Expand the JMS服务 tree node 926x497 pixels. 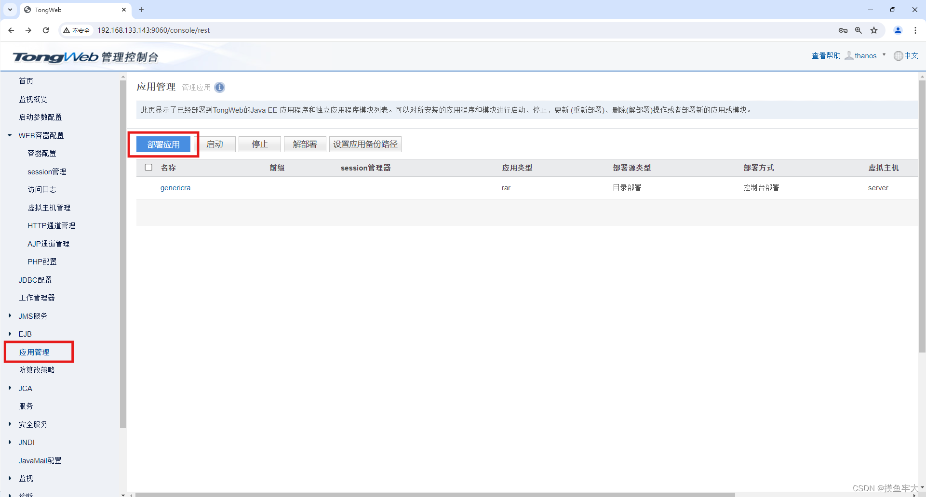[10, 316]
